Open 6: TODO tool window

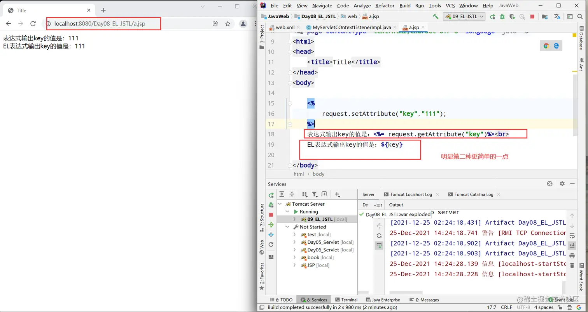pos(281,300)
